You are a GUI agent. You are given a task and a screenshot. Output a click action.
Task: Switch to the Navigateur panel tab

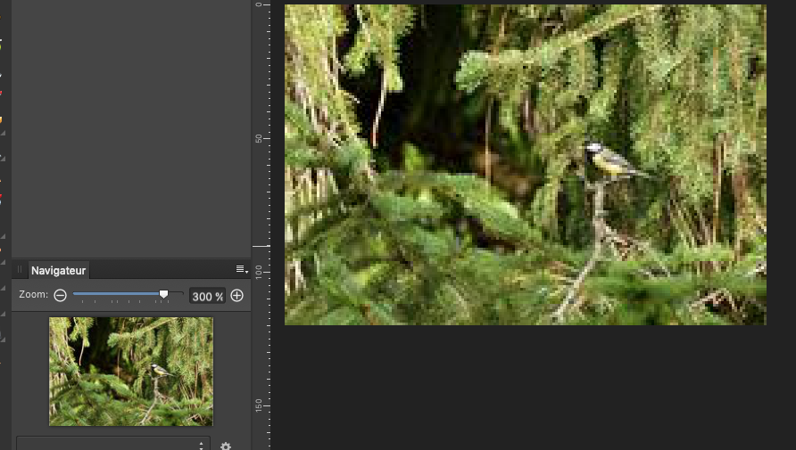(58, 271)
